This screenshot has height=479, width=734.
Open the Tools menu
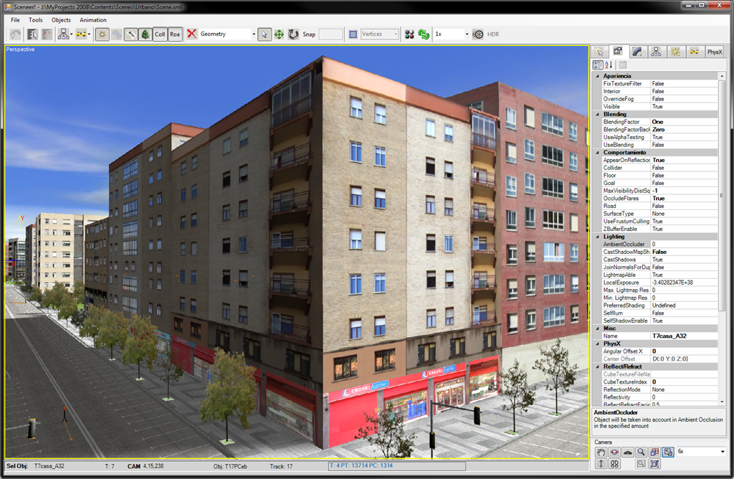pos(36,20)
